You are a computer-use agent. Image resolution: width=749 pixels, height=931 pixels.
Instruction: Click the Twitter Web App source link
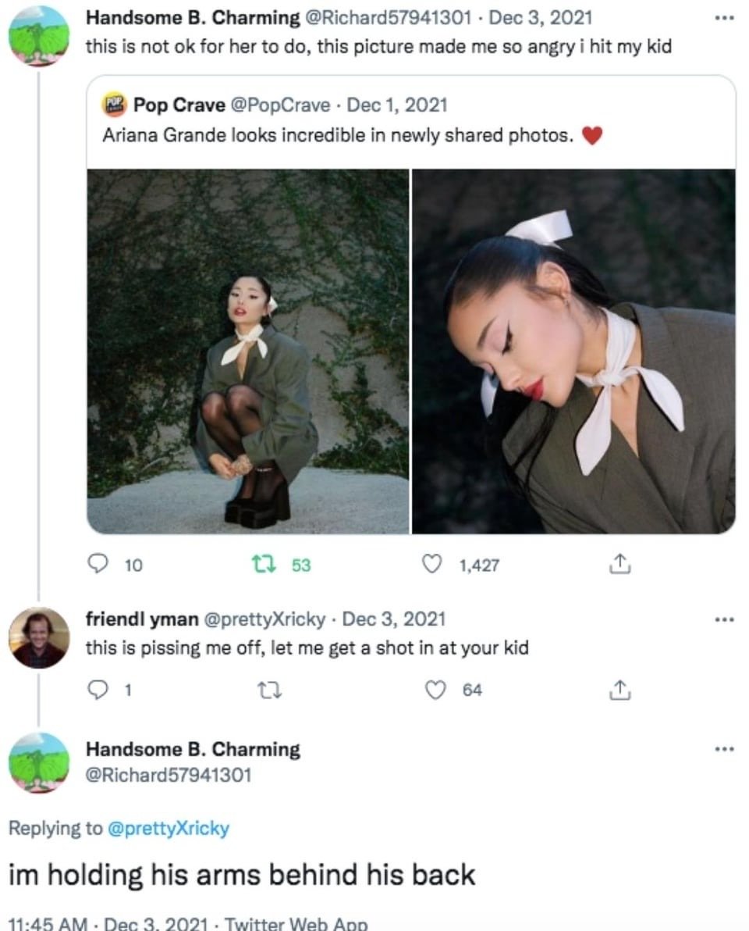pyautogui.click(x=296, y=924)
